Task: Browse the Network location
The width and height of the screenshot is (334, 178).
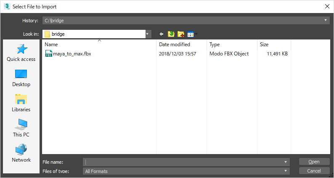Action: coord(21,154)
